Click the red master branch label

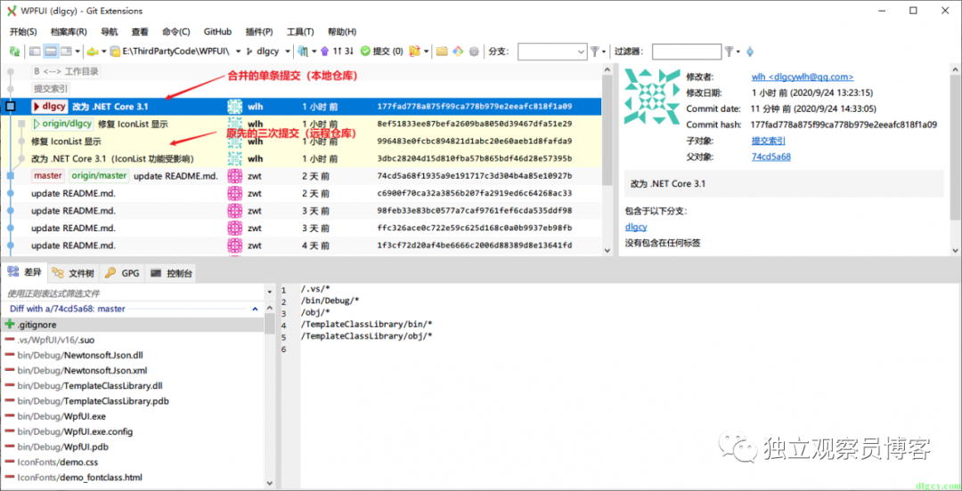[48, 176]
